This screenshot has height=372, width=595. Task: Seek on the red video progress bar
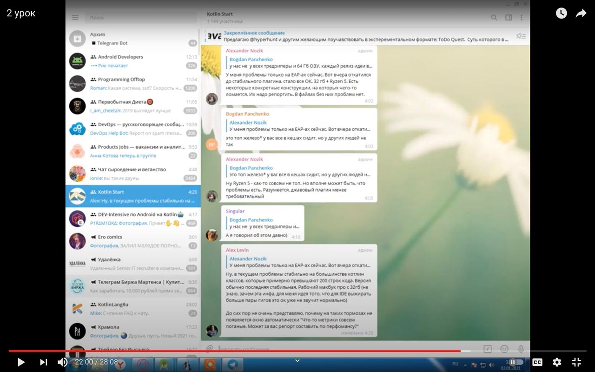coord(297,351)
